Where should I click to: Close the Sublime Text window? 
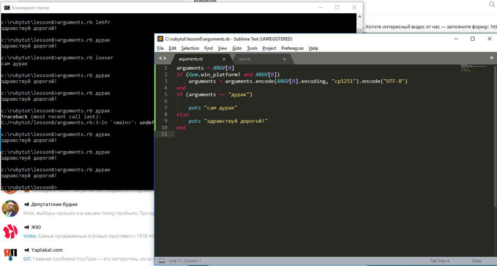pos(489,39)
